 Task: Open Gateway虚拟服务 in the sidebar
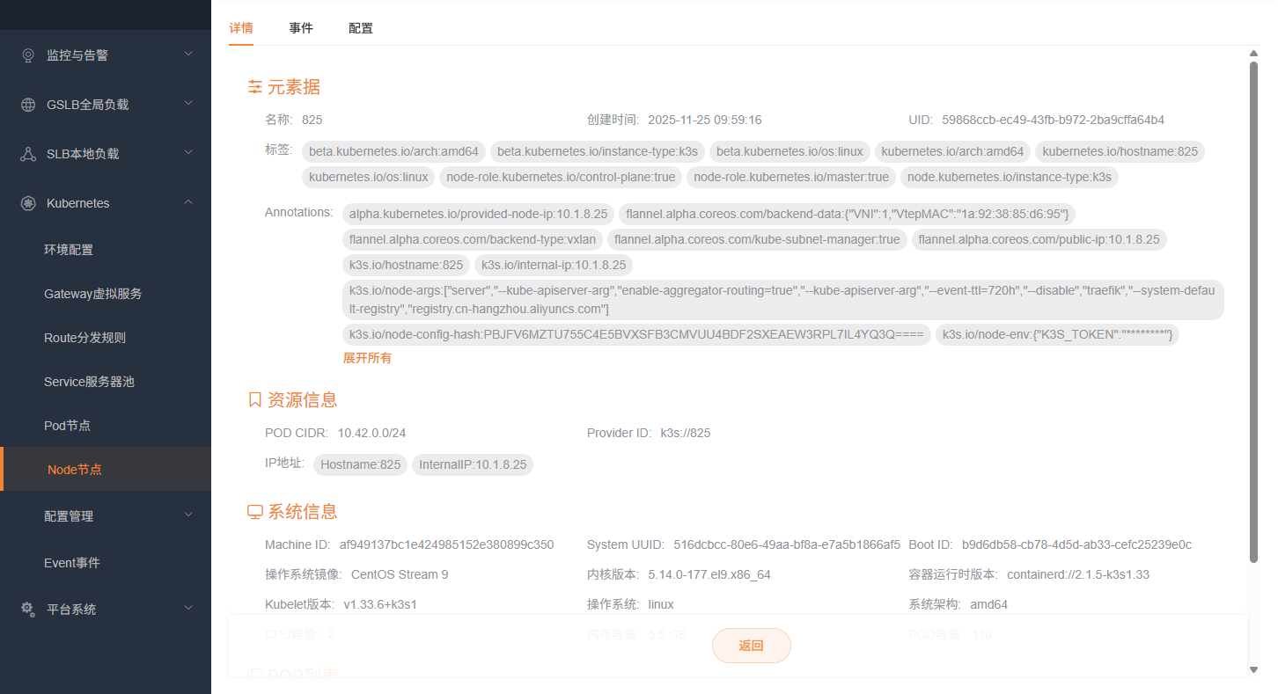[x=93, y=294]
